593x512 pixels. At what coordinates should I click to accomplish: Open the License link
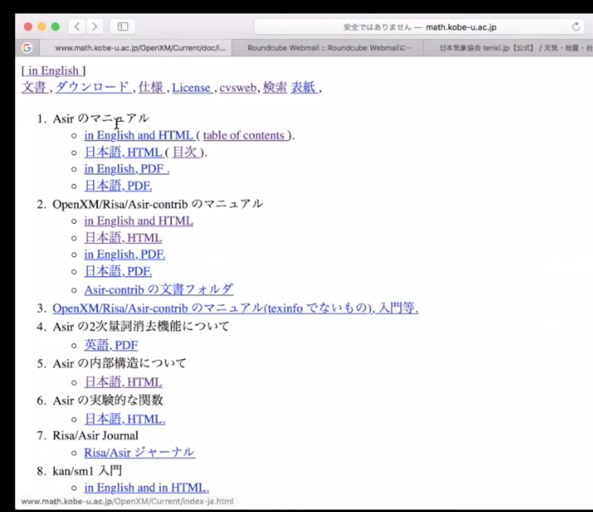point(192,88)
